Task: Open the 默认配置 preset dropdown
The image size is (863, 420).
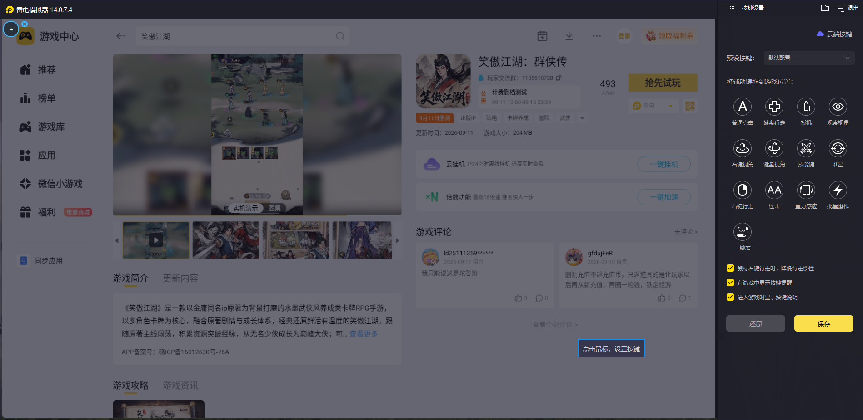Action: [x=809, y=58]
